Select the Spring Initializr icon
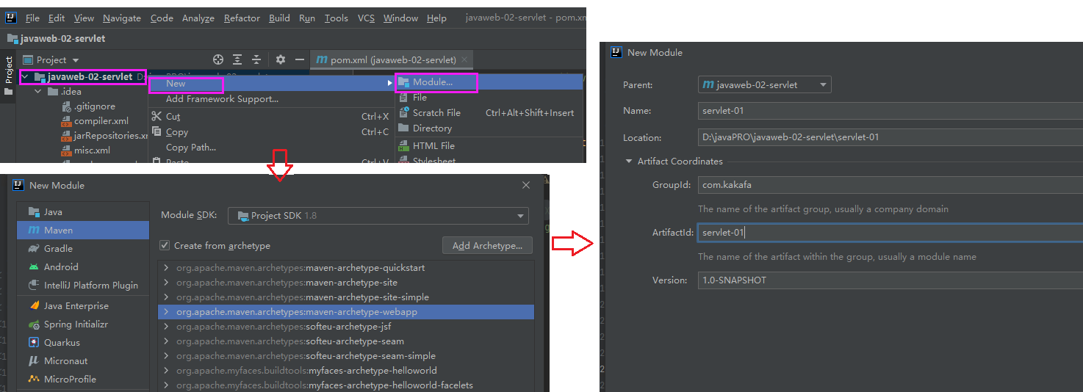The width and height of the screenshot is (1083, 392). tap(34, 324)
